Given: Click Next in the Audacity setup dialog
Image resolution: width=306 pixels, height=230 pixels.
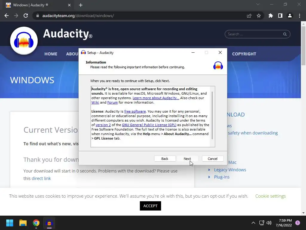Looking at the screenshot, I should (x=187, y=159).
